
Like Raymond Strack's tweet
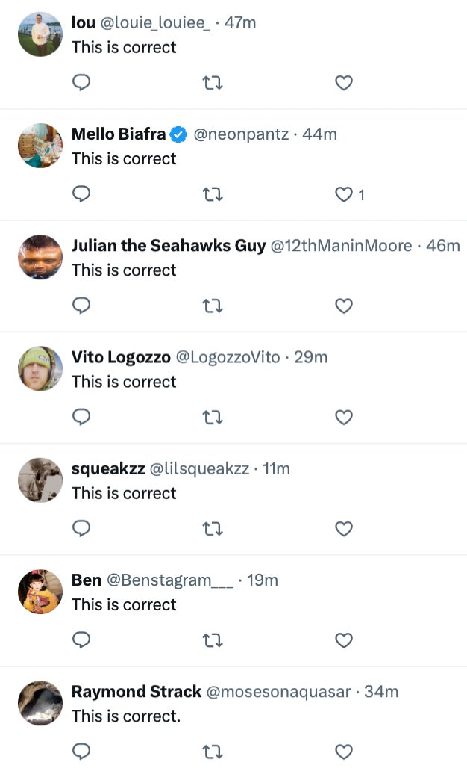(343, 752)
